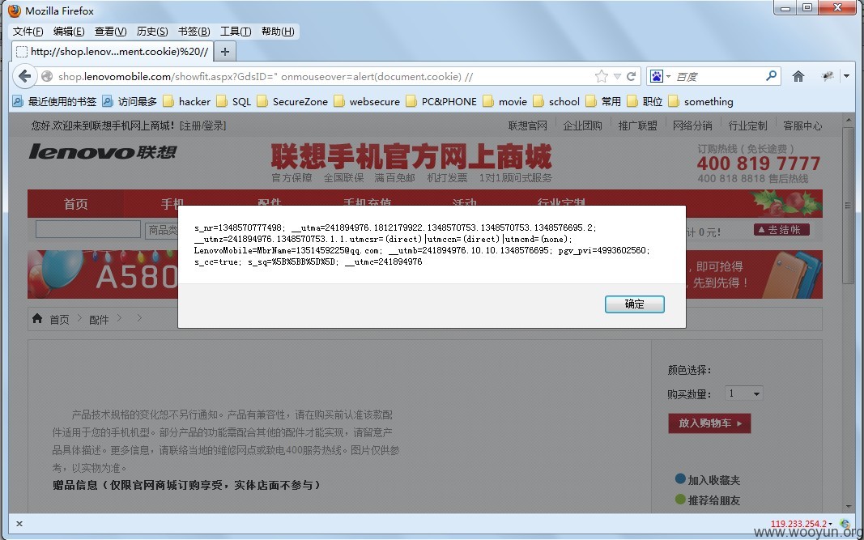The image size is (864, 540).
Task: Open the 网络分销 link
Action: (692, 125)
